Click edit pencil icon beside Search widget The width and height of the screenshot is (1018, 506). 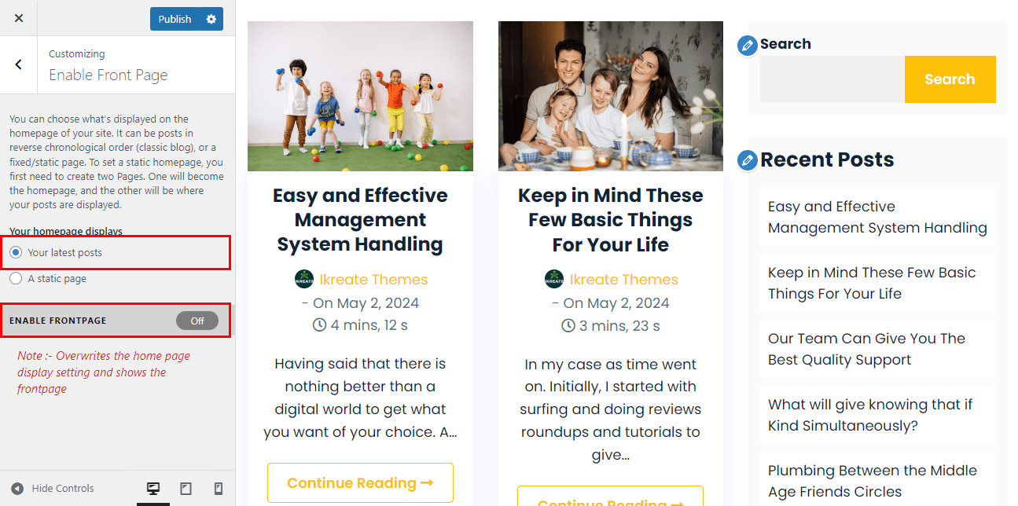coord(747,46)
